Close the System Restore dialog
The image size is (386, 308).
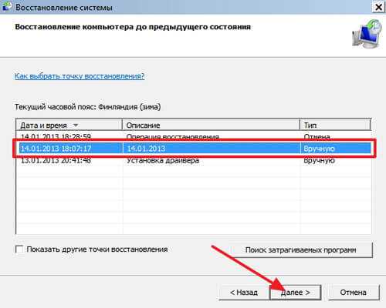click(x=378, y=7)
